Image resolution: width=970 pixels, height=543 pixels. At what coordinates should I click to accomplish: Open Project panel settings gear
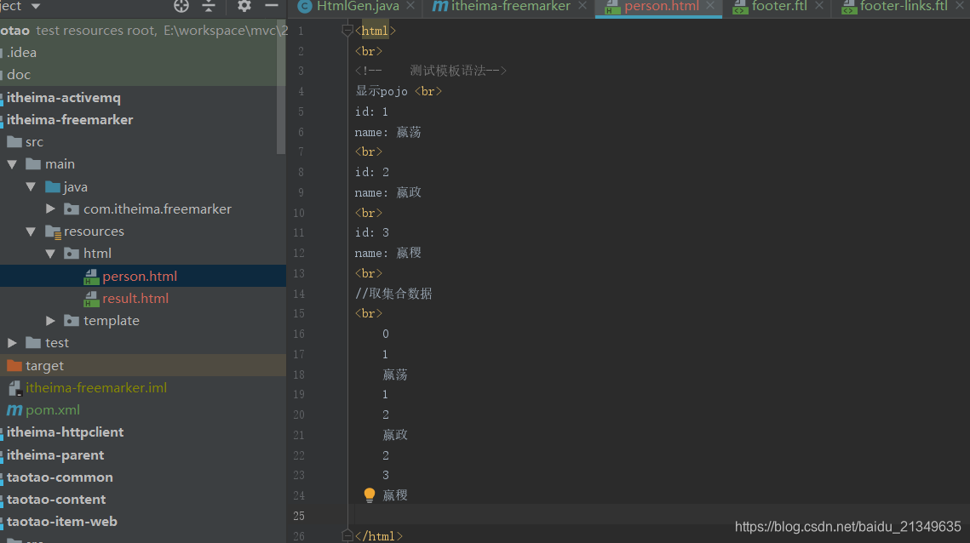point(244,6)
